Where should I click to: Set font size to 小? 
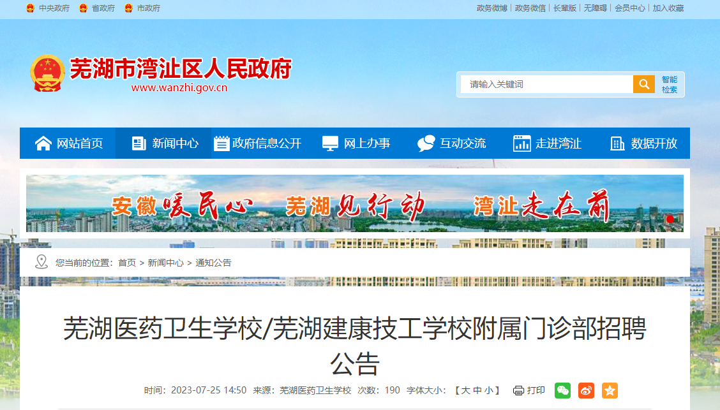coord(488,390)
